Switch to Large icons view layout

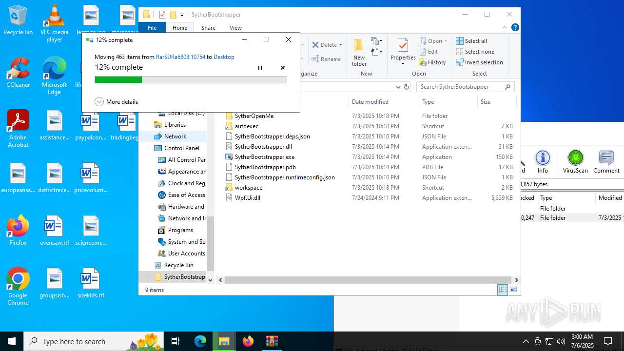coord(513,290)
